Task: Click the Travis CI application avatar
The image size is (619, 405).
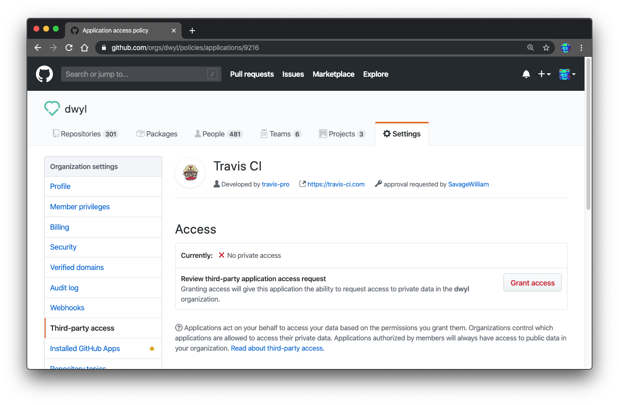Action: click(x=190, y=172)
